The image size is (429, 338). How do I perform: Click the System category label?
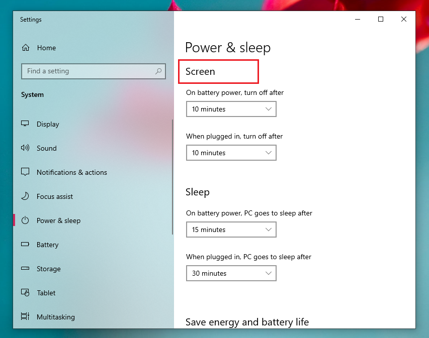(32, 95)
